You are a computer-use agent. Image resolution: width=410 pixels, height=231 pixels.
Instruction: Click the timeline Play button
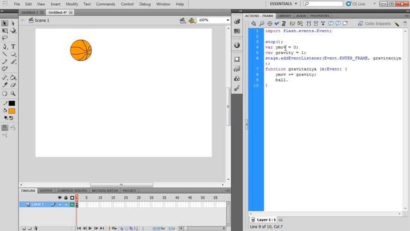click(90, 228)
